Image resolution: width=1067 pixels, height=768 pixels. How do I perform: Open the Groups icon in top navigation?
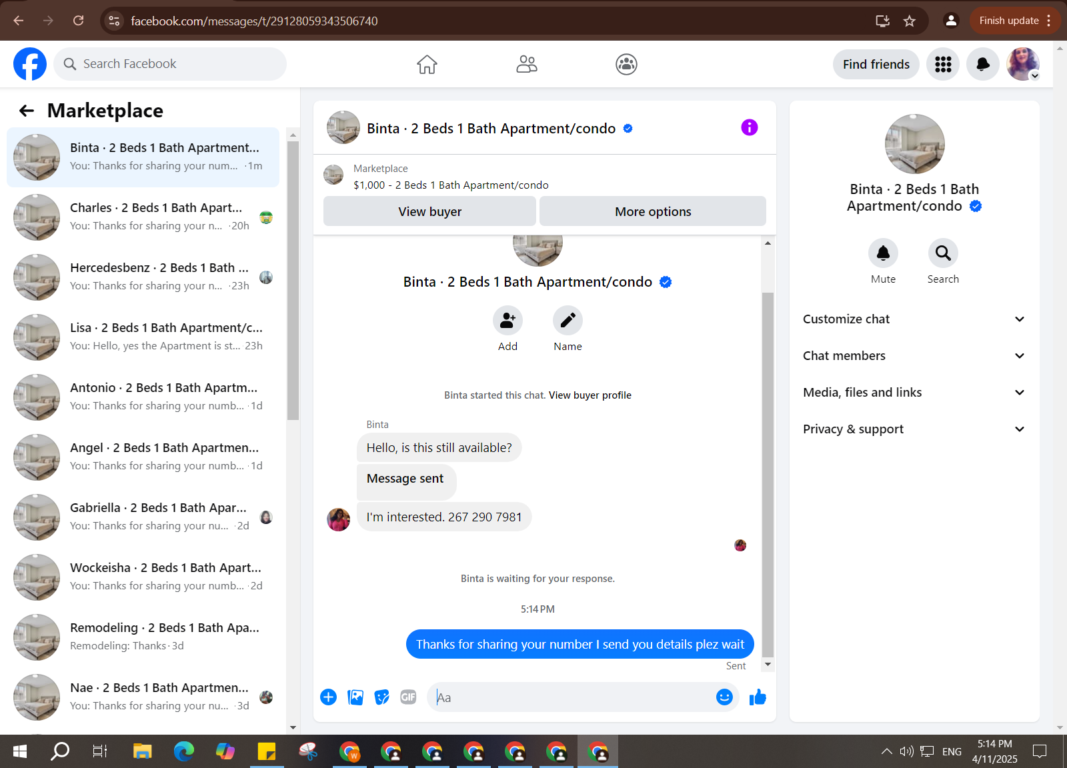(x=626, y=64)
